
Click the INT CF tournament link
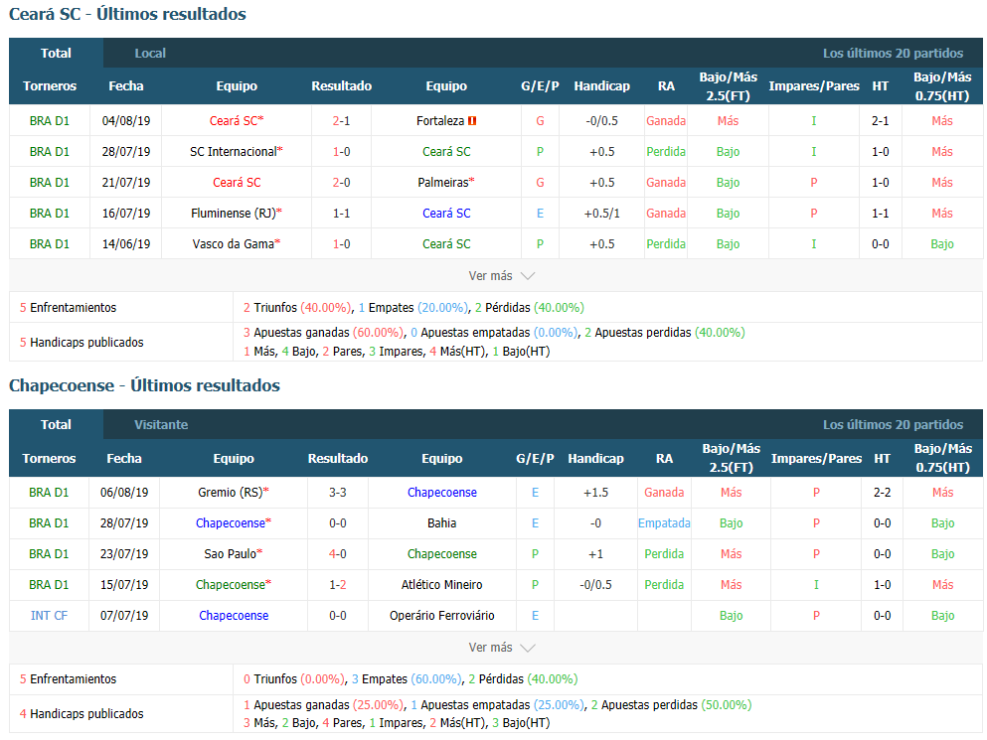49,616
